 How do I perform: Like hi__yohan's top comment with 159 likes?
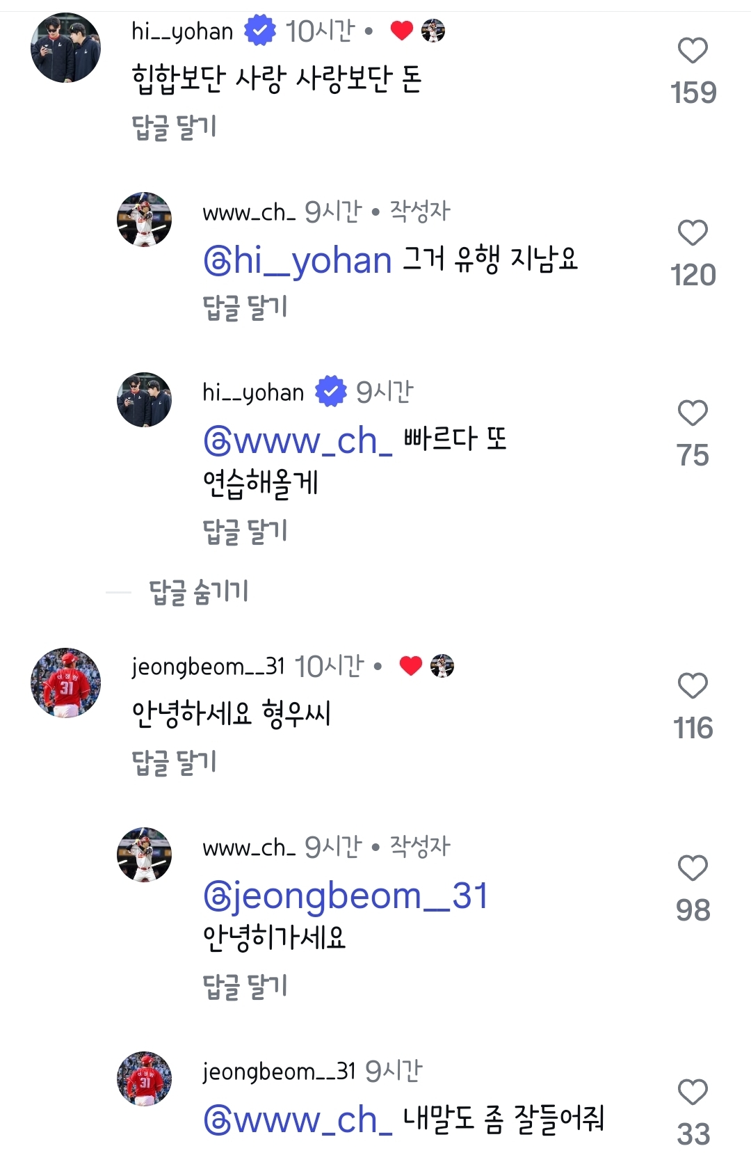pyautogui.click(x=693, y=51)
